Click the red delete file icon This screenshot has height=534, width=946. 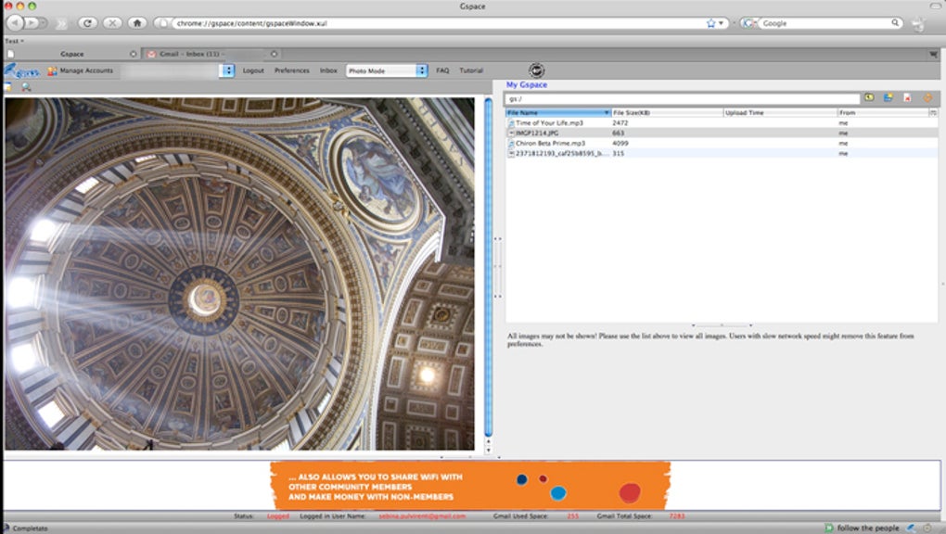[907, 97]
